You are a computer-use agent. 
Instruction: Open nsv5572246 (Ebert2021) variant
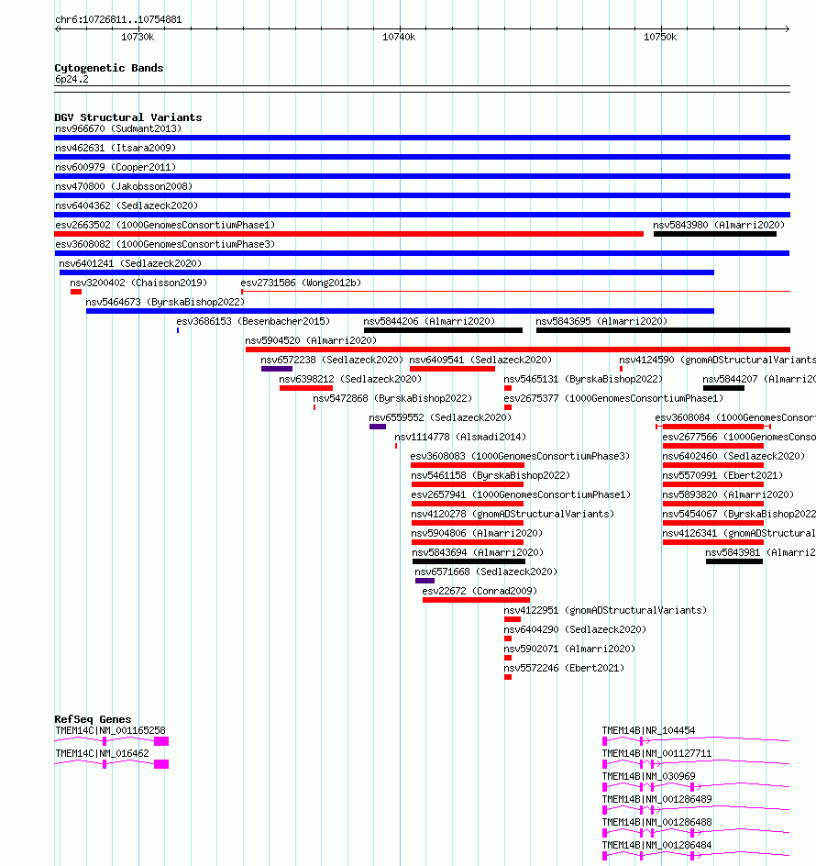[x=564, y=668]
